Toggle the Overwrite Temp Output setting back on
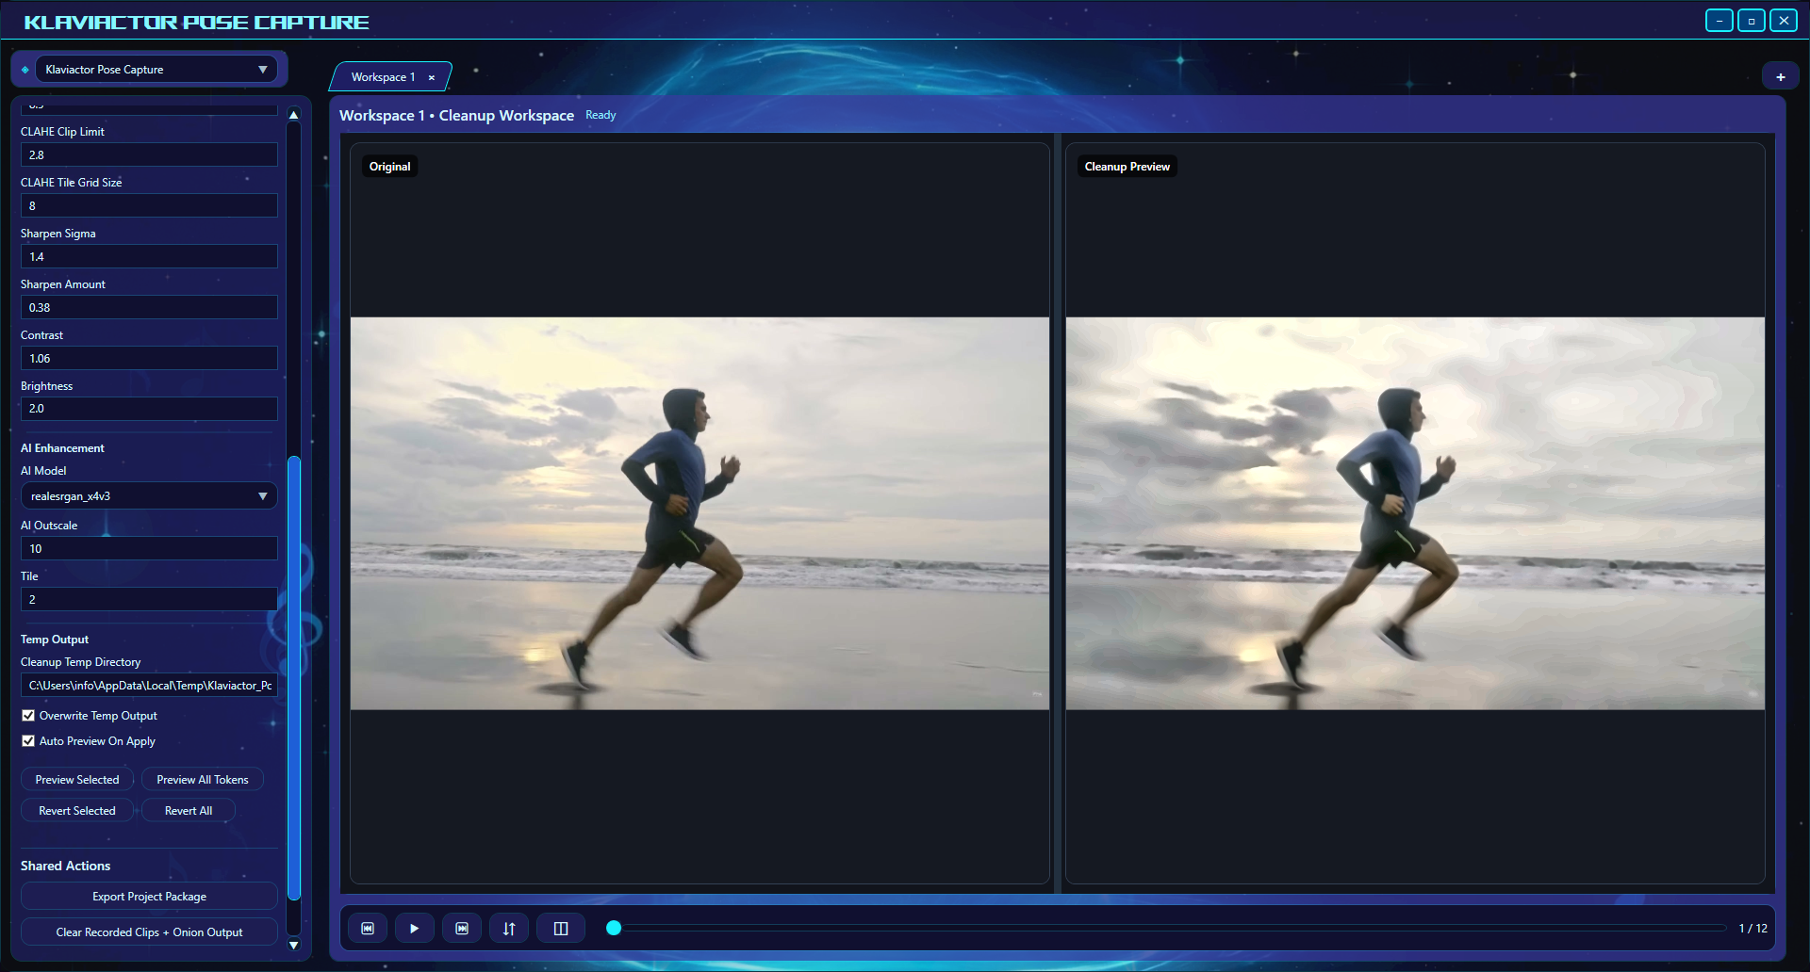 (28, 715)
